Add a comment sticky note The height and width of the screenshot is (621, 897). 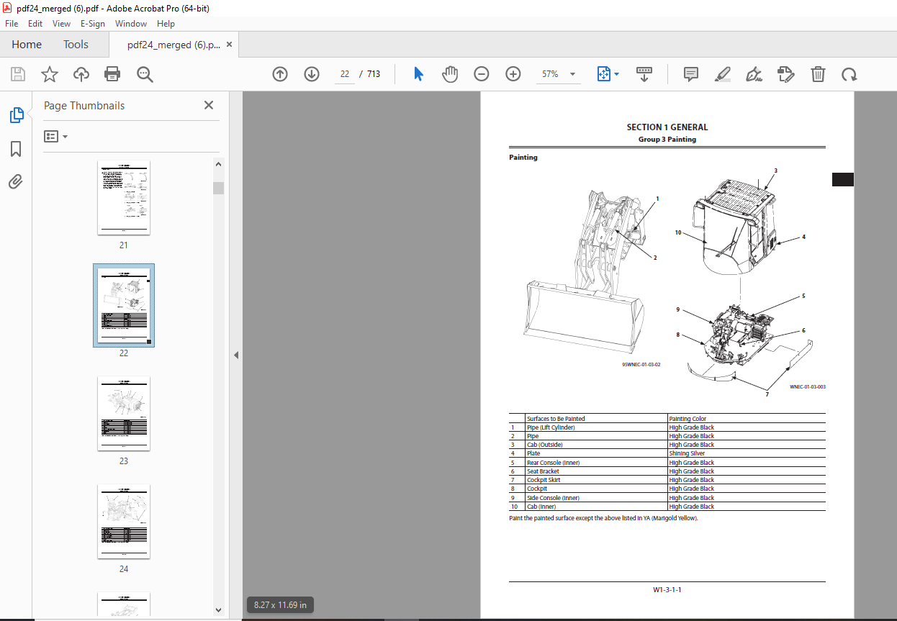(x=691, y=74)
